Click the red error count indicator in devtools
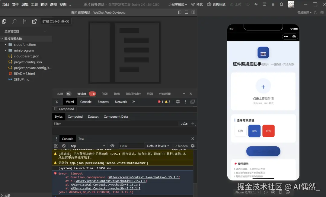Viewport: 326px width, 197px height. coord(161,102)
